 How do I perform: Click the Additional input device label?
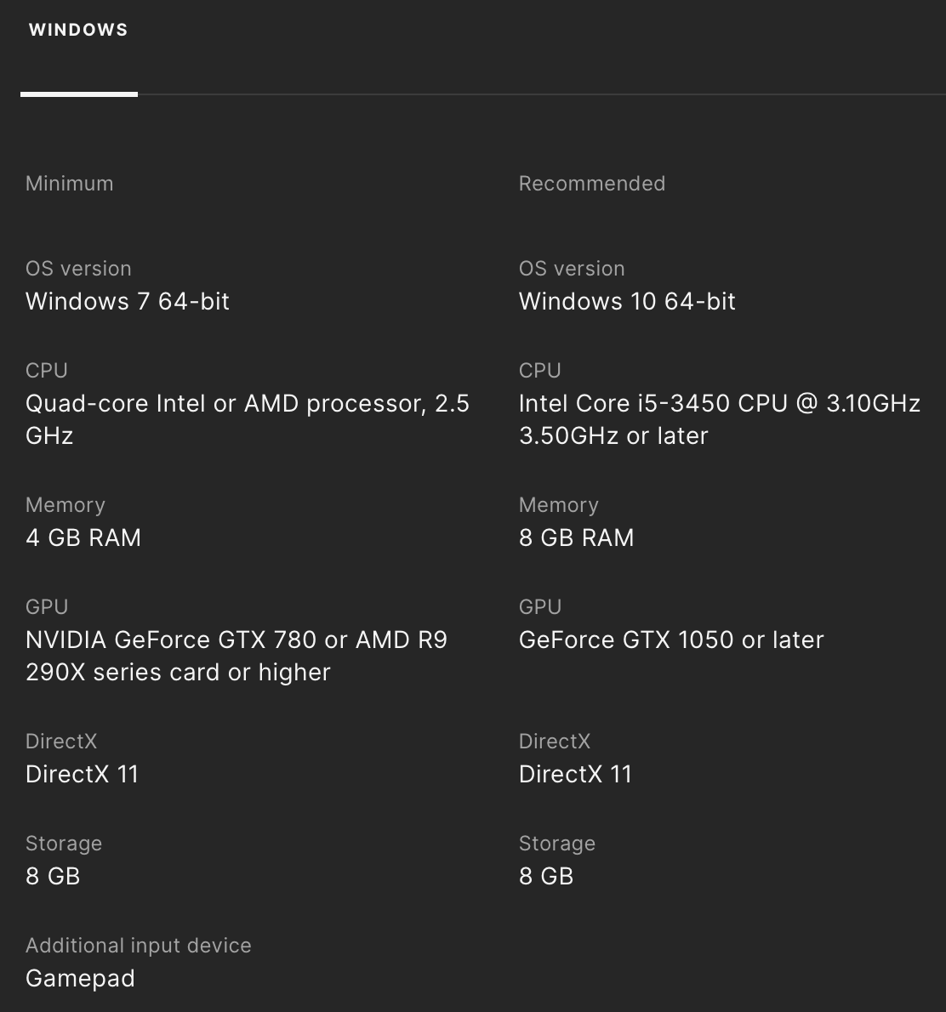tap(139, 946)
